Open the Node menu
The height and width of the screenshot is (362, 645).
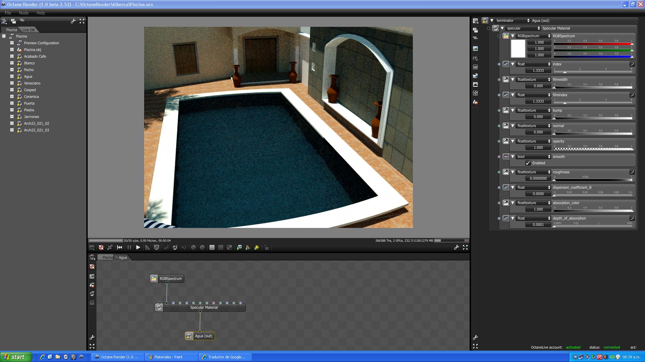tap(24, 13)
